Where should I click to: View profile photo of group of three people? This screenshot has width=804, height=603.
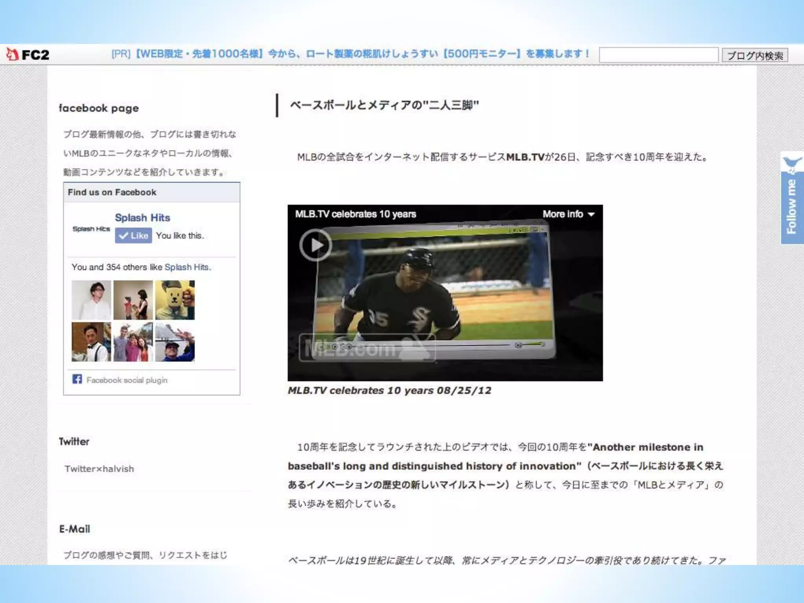pyautogui.click(x=133, y=342)
